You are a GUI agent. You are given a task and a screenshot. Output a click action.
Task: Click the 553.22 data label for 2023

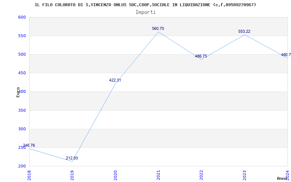point(244,32)
